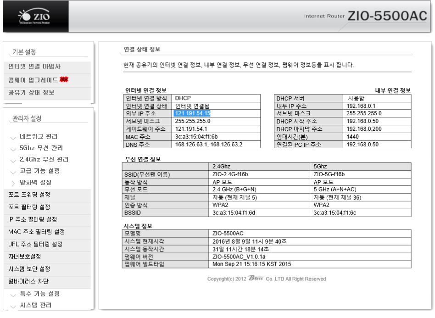Image resolution: width=435 pixels, height=318 pixels.
Task: Go to 시스템 보안 설정
Action: click(29, 268)
